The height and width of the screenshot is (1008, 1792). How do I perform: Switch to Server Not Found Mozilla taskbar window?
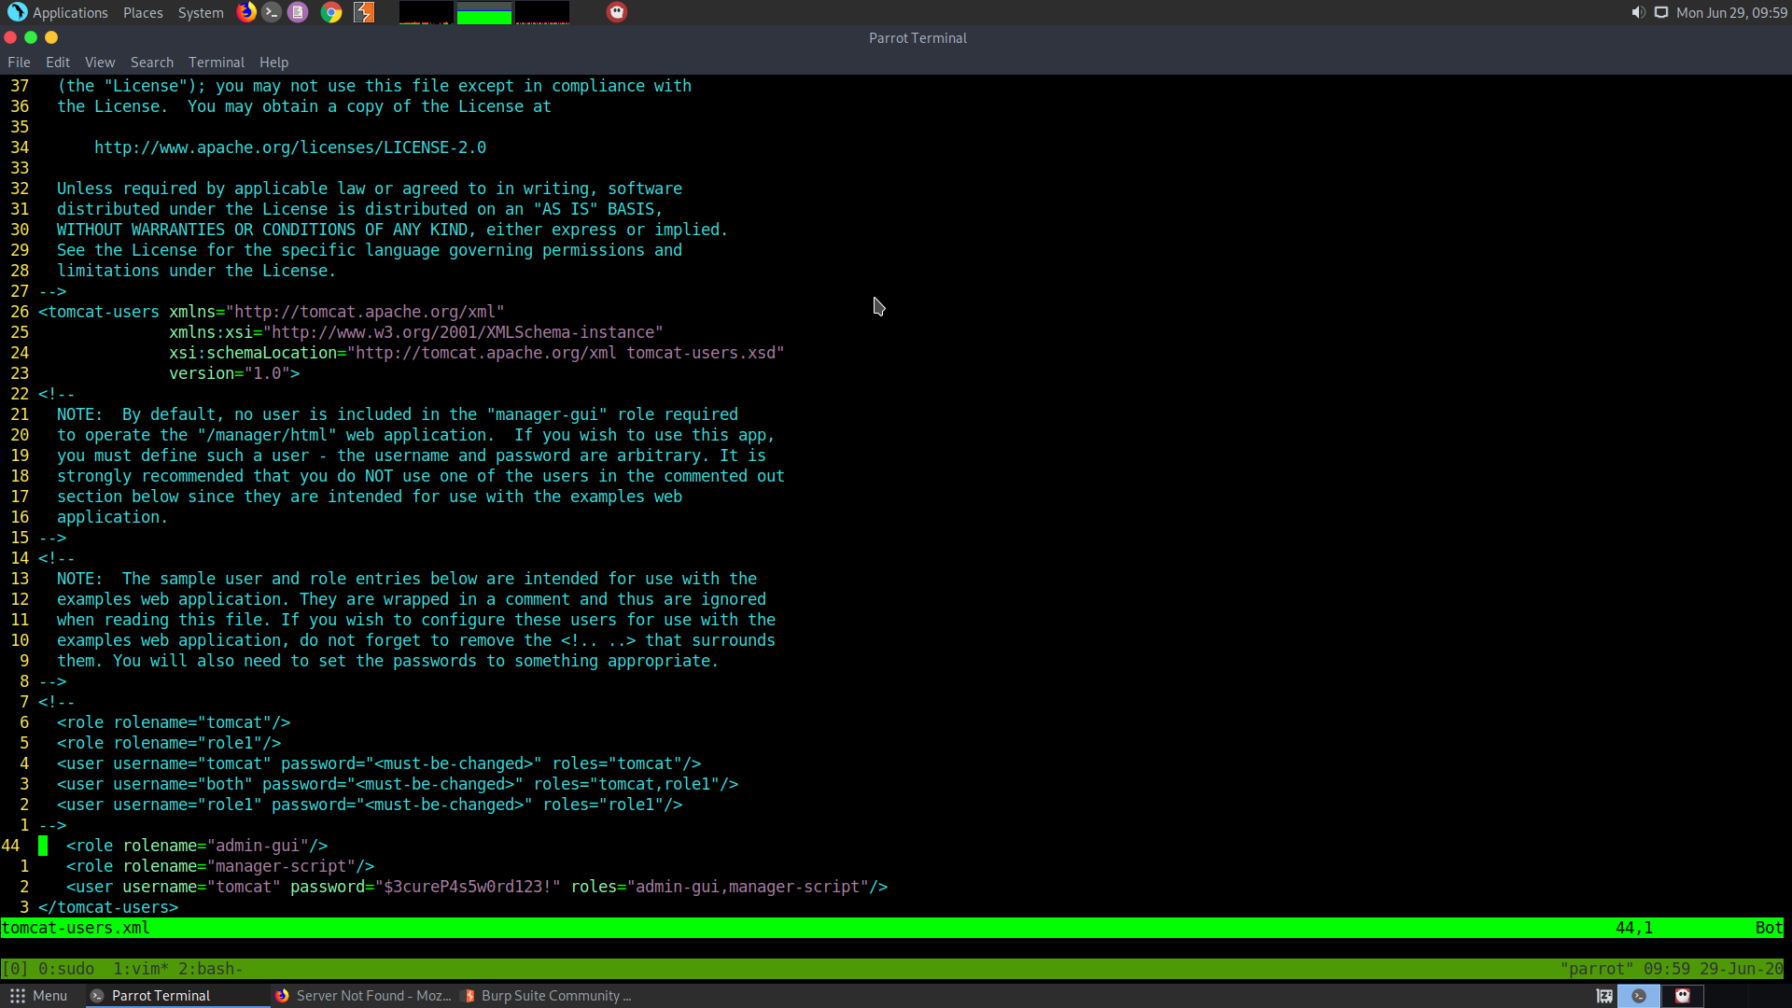click(364, 996)
